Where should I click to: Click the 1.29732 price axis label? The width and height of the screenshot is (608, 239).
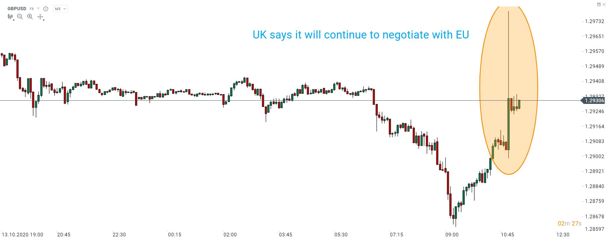coord(594,21)
